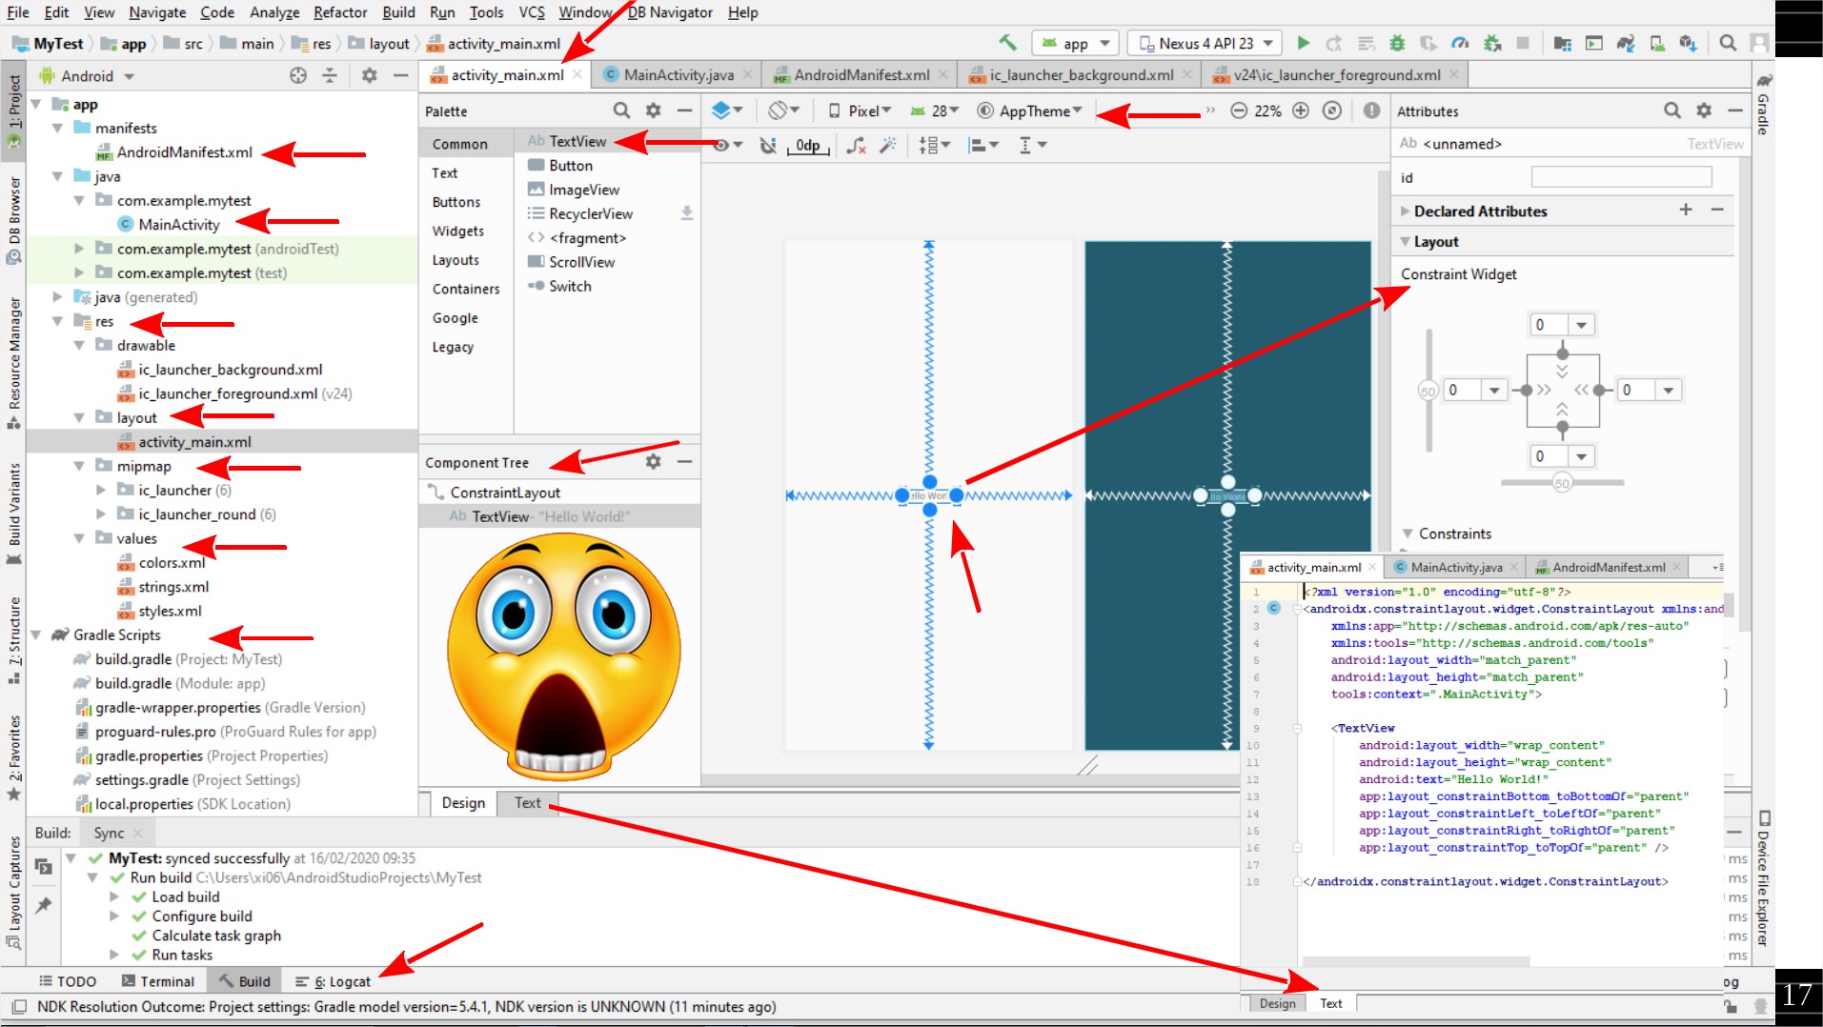Collapse the drawable folder in project tree
The width and height of the screenshot is (1823, 1027).
click(x=80, y=346)
